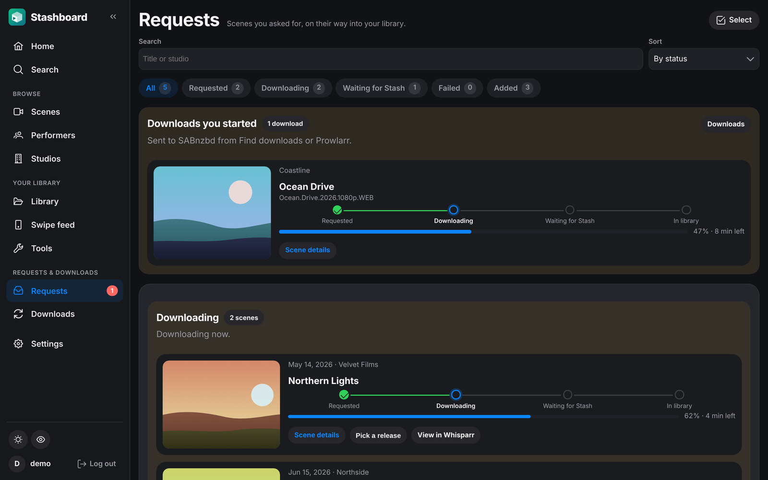Click the Stashboard logo icon
Screen dimensions: 768x480
tap(17, 17)
